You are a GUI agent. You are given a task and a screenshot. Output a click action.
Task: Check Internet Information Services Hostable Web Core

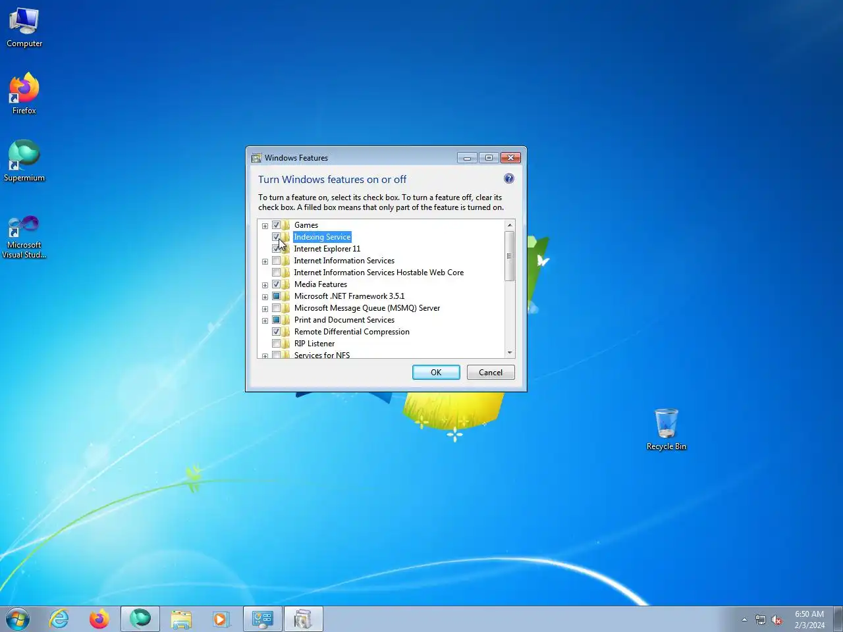276,273
